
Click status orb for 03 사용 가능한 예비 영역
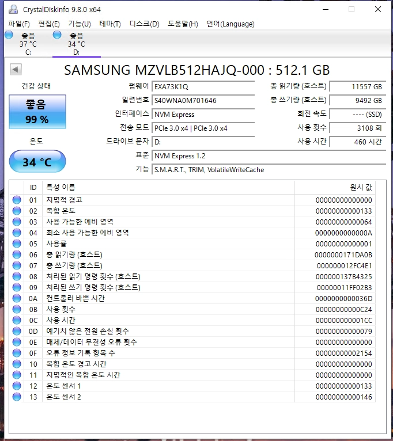coord(17,222)
